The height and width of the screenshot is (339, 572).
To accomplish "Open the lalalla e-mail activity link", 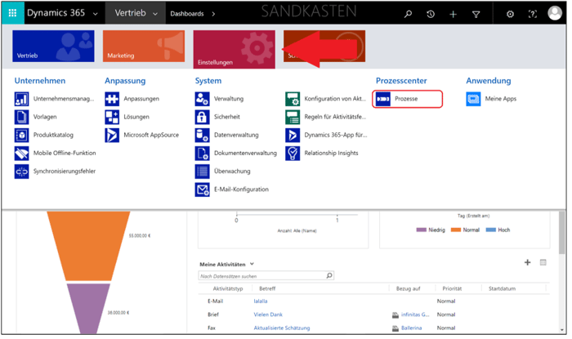I will click(x=261, y=301).
